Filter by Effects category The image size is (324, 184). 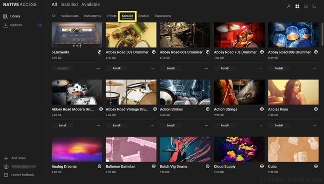pyautogui.click(x=111, y=16)
